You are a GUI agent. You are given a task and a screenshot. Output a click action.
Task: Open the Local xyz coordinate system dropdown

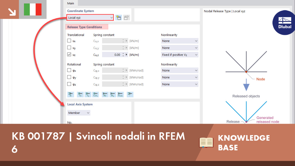[90, 18]
